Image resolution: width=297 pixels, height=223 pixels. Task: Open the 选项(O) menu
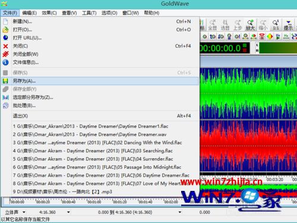point(109,13)
